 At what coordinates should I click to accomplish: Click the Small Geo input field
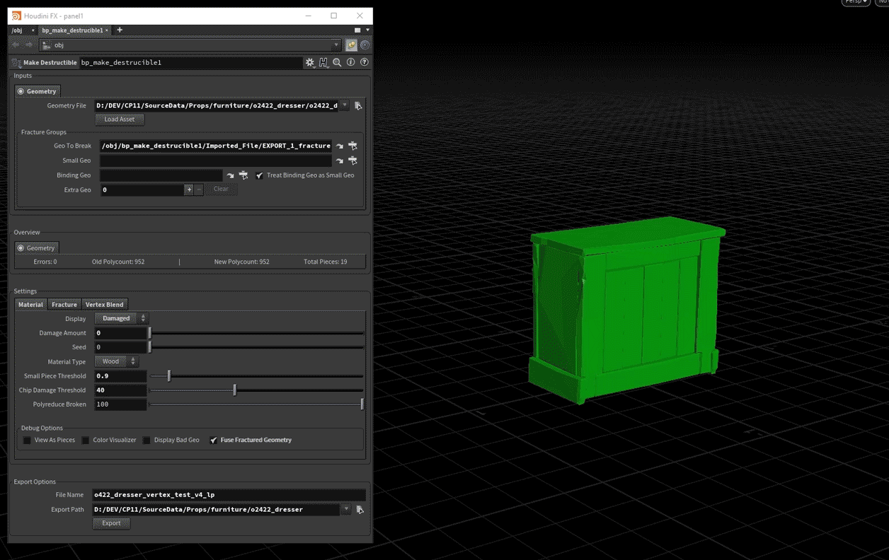pos(217,161)
